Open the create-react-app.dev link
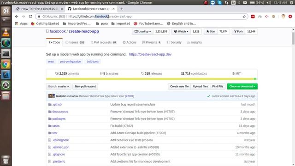Viewport: 295px width, 166px height. [x=150, y=54]
